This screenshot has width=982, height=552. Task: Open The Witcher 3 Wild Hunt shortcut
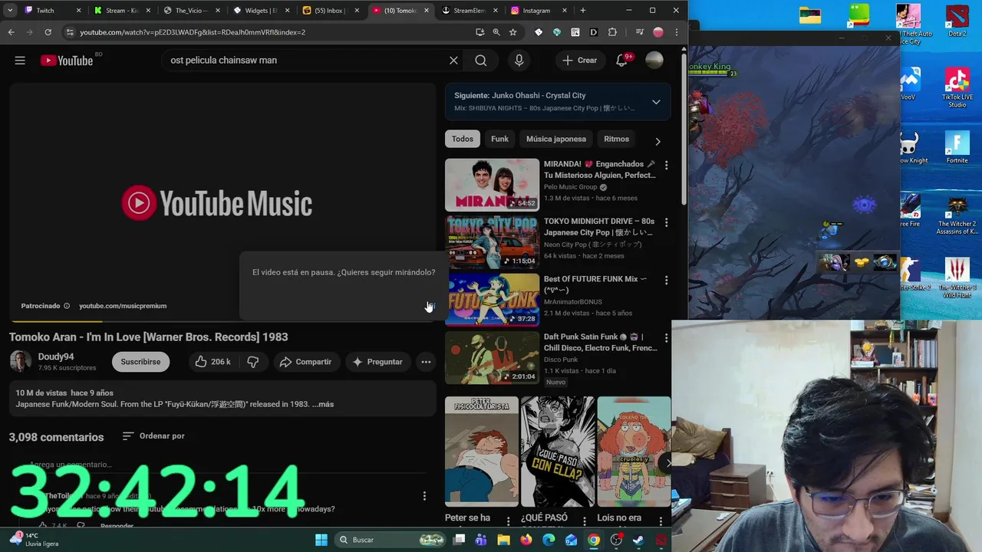[x=957, y=278]
